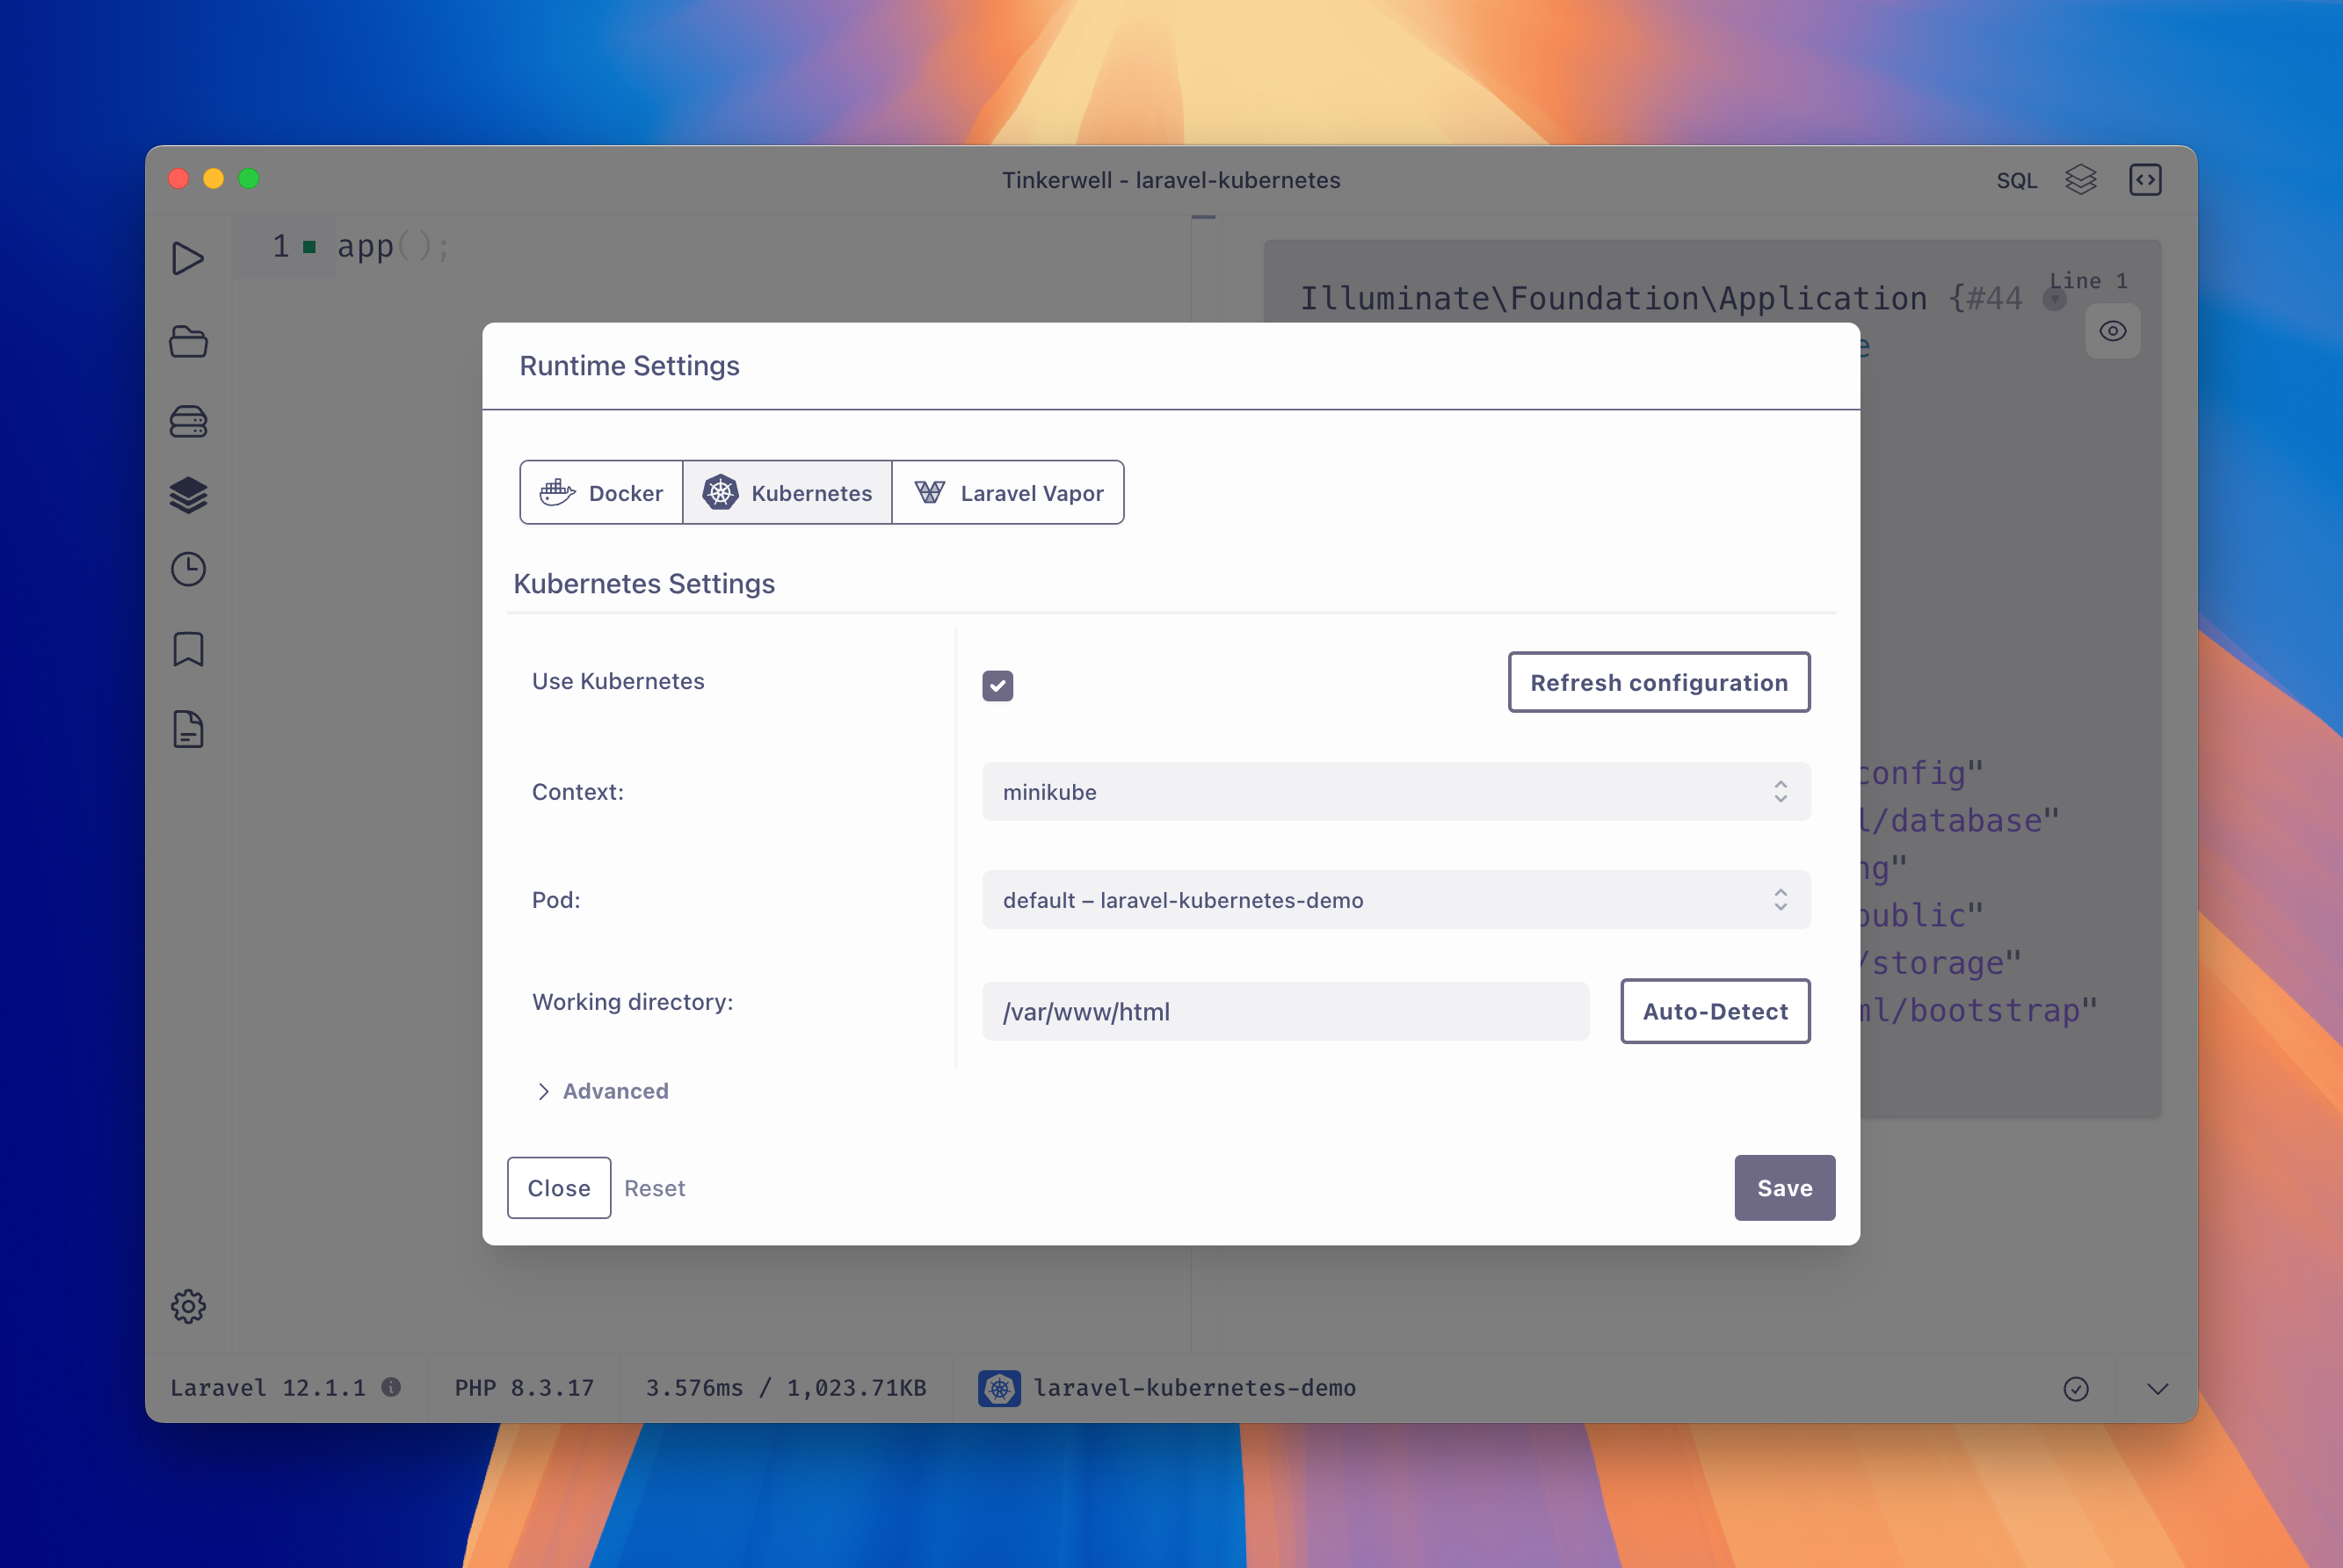2343x1568 pixels.
Task: Click the Reset link
Action: click(654, 1188)
